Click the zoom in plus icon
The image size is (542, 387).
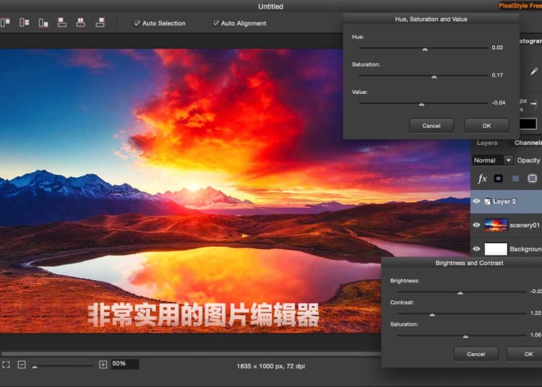tap(103, 365)
